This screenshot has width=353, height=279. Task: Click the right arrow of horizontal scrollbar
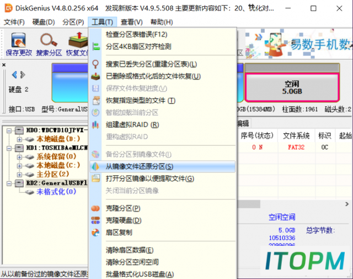click(347, 204)
